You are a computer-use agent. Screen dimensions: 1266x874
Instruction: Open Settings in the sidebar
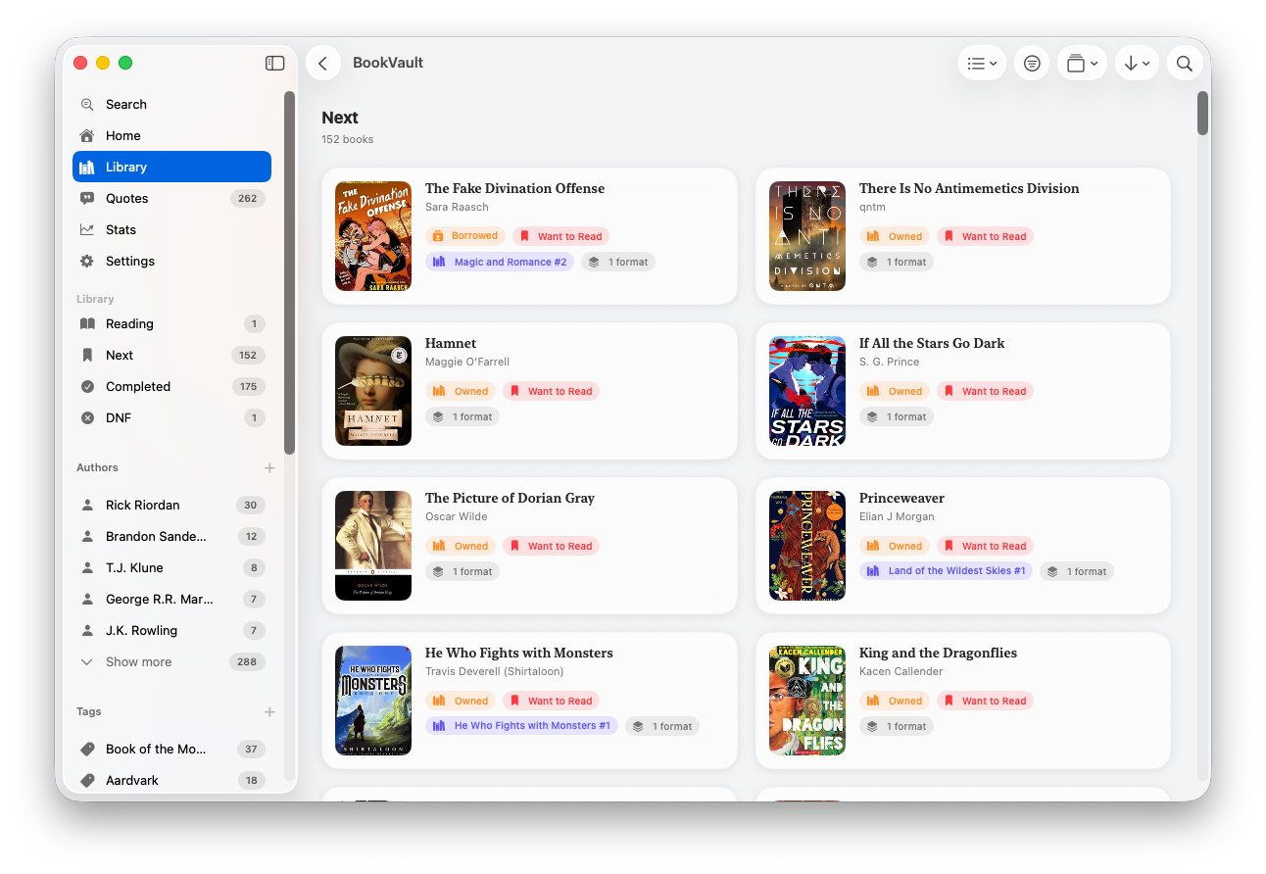point(171,261)
